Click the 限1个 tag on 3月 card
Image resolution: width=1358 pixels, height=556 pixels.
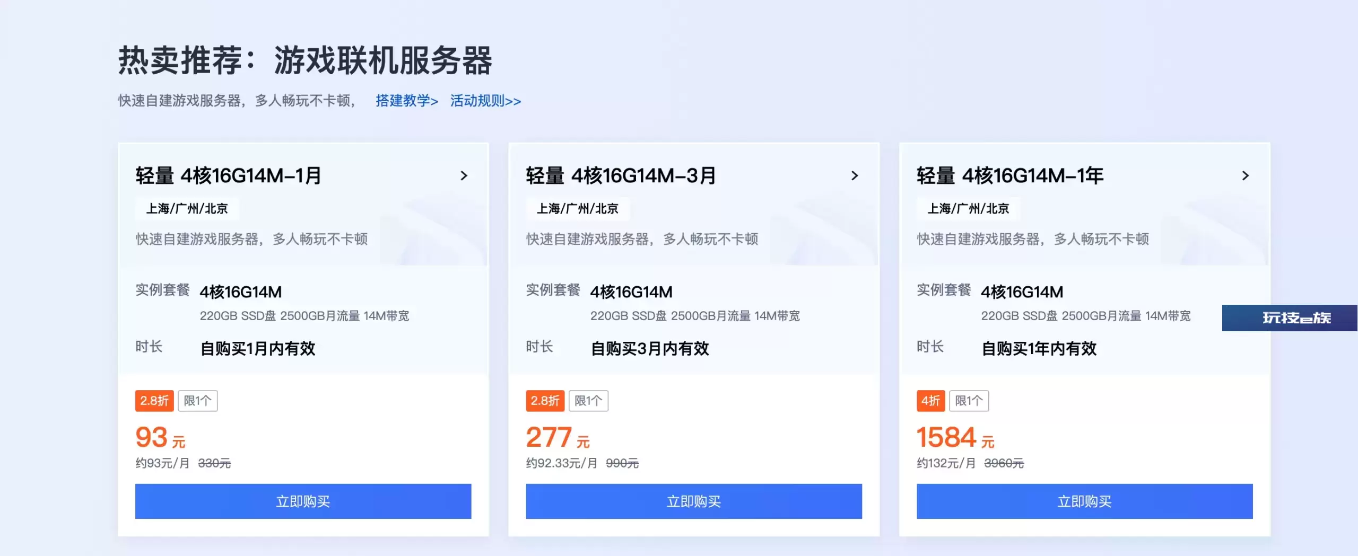tap(588, 401)
